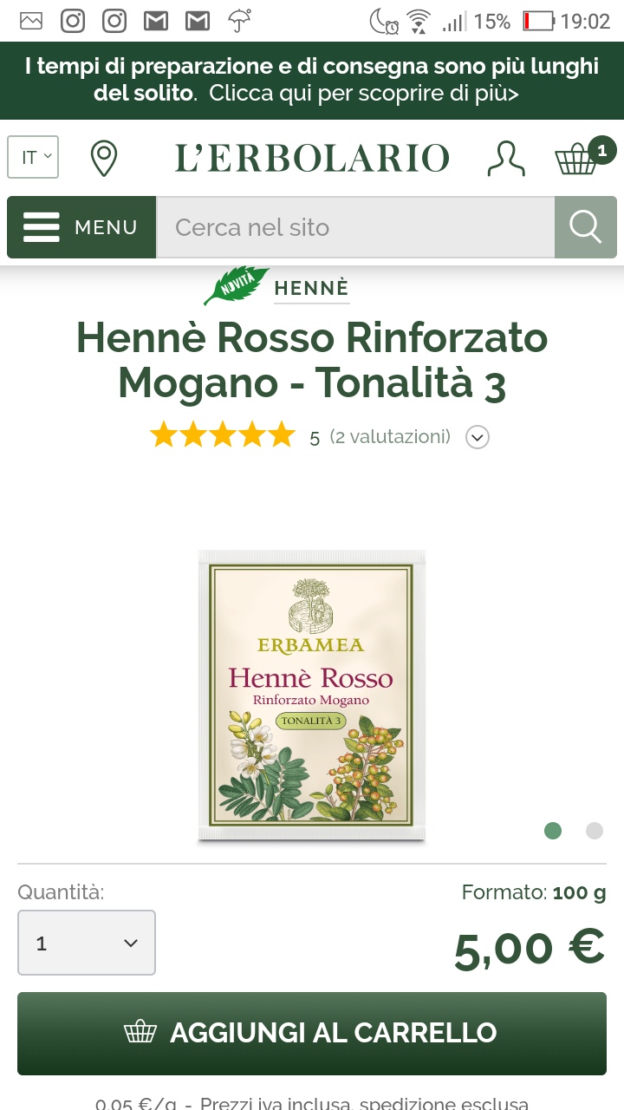Screen dimensions: 624x1110
Task: Open the user account icon
Action: [506, 159]
